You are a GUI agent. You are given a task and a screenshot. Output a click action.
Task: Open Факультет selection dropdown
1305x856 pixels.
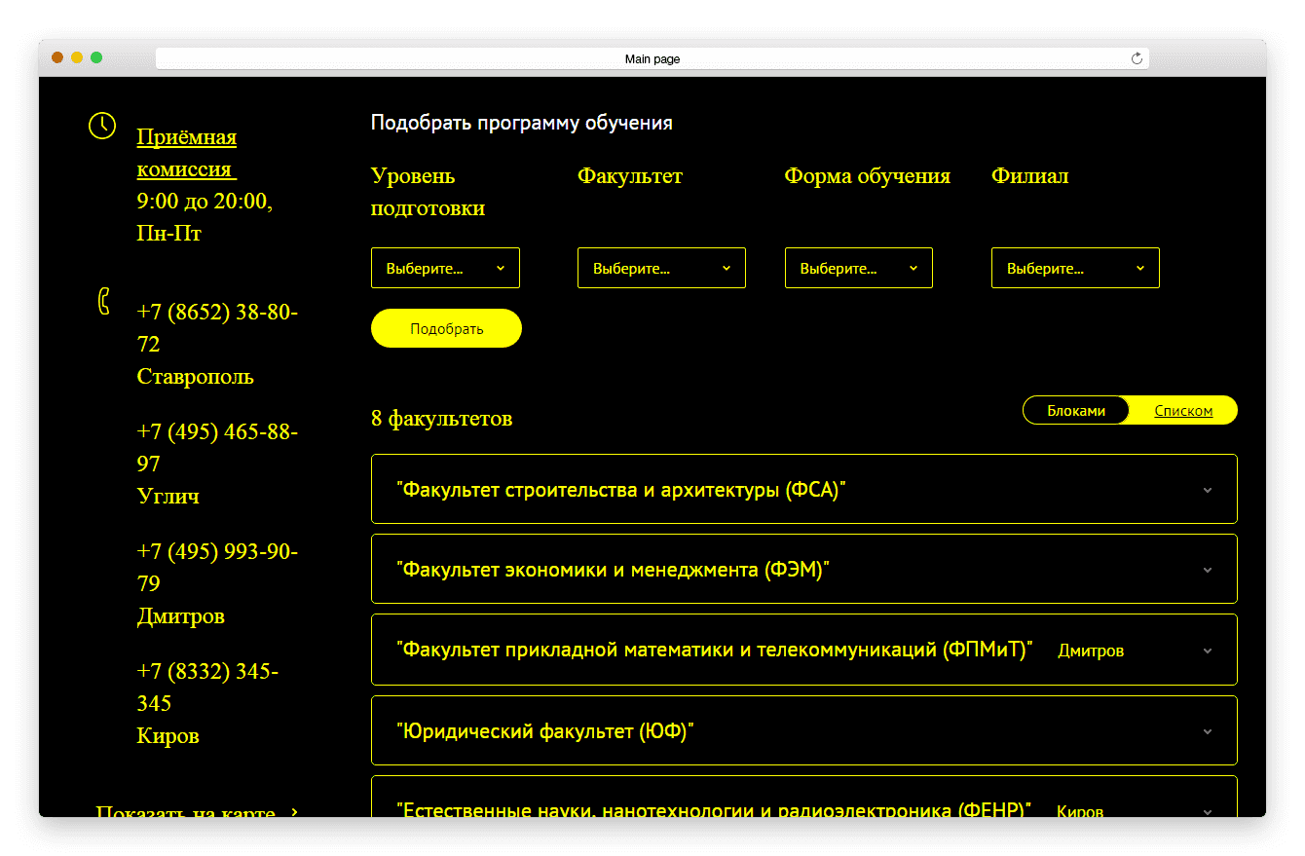(x=661, y=268)
